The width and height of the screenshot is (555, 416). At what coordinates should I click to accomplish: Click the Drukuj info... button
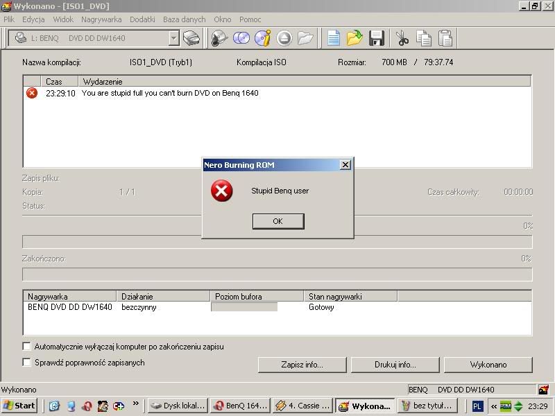(395, 365)
